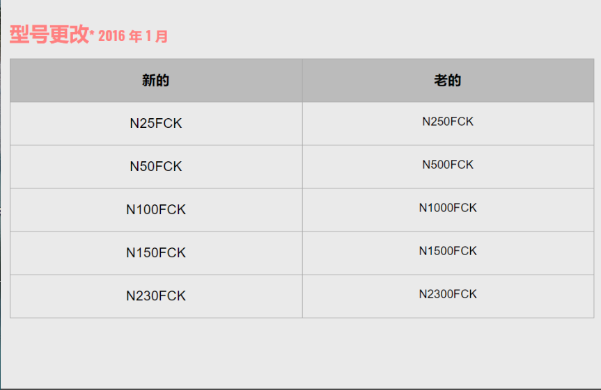Click the N250FCK cell
Image resolution: width=601 pixels, height=390 pixels.
click(448, 122)
